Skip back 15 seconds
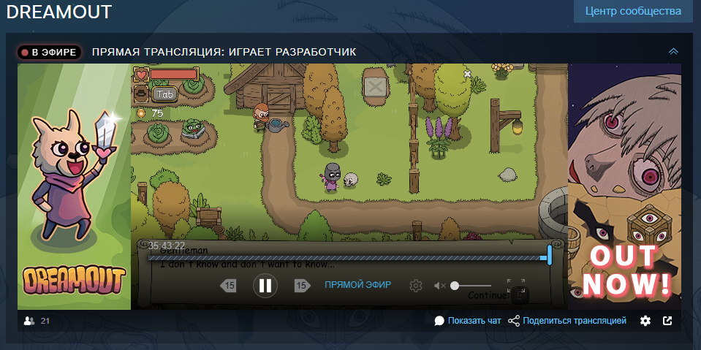701x350 pixels. click(229, 286)
